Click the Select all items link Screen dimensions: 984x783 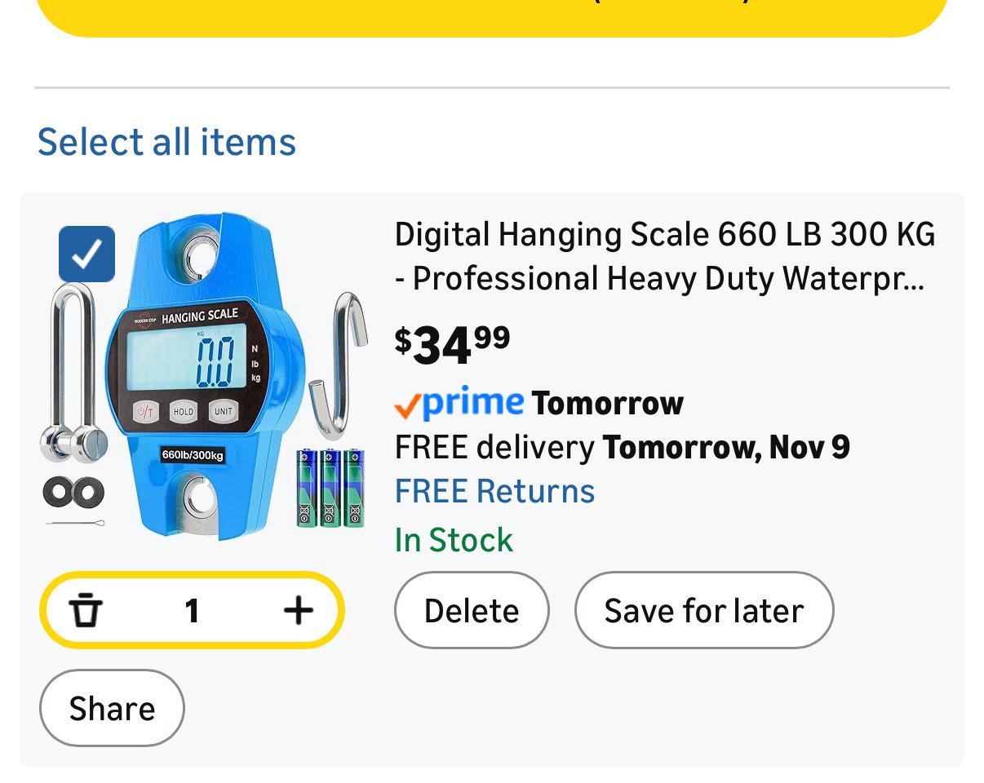166,141
